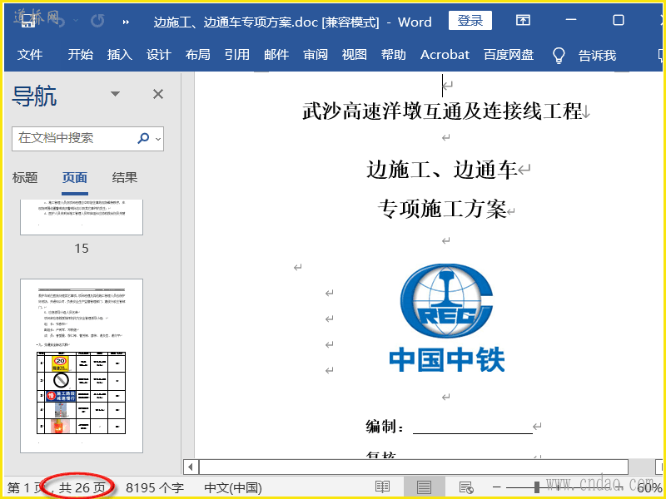Click the title 武沙高速洋墩互通及连接线工程
The width and height of the screenshot is (666, 499).
click(442, 111)
